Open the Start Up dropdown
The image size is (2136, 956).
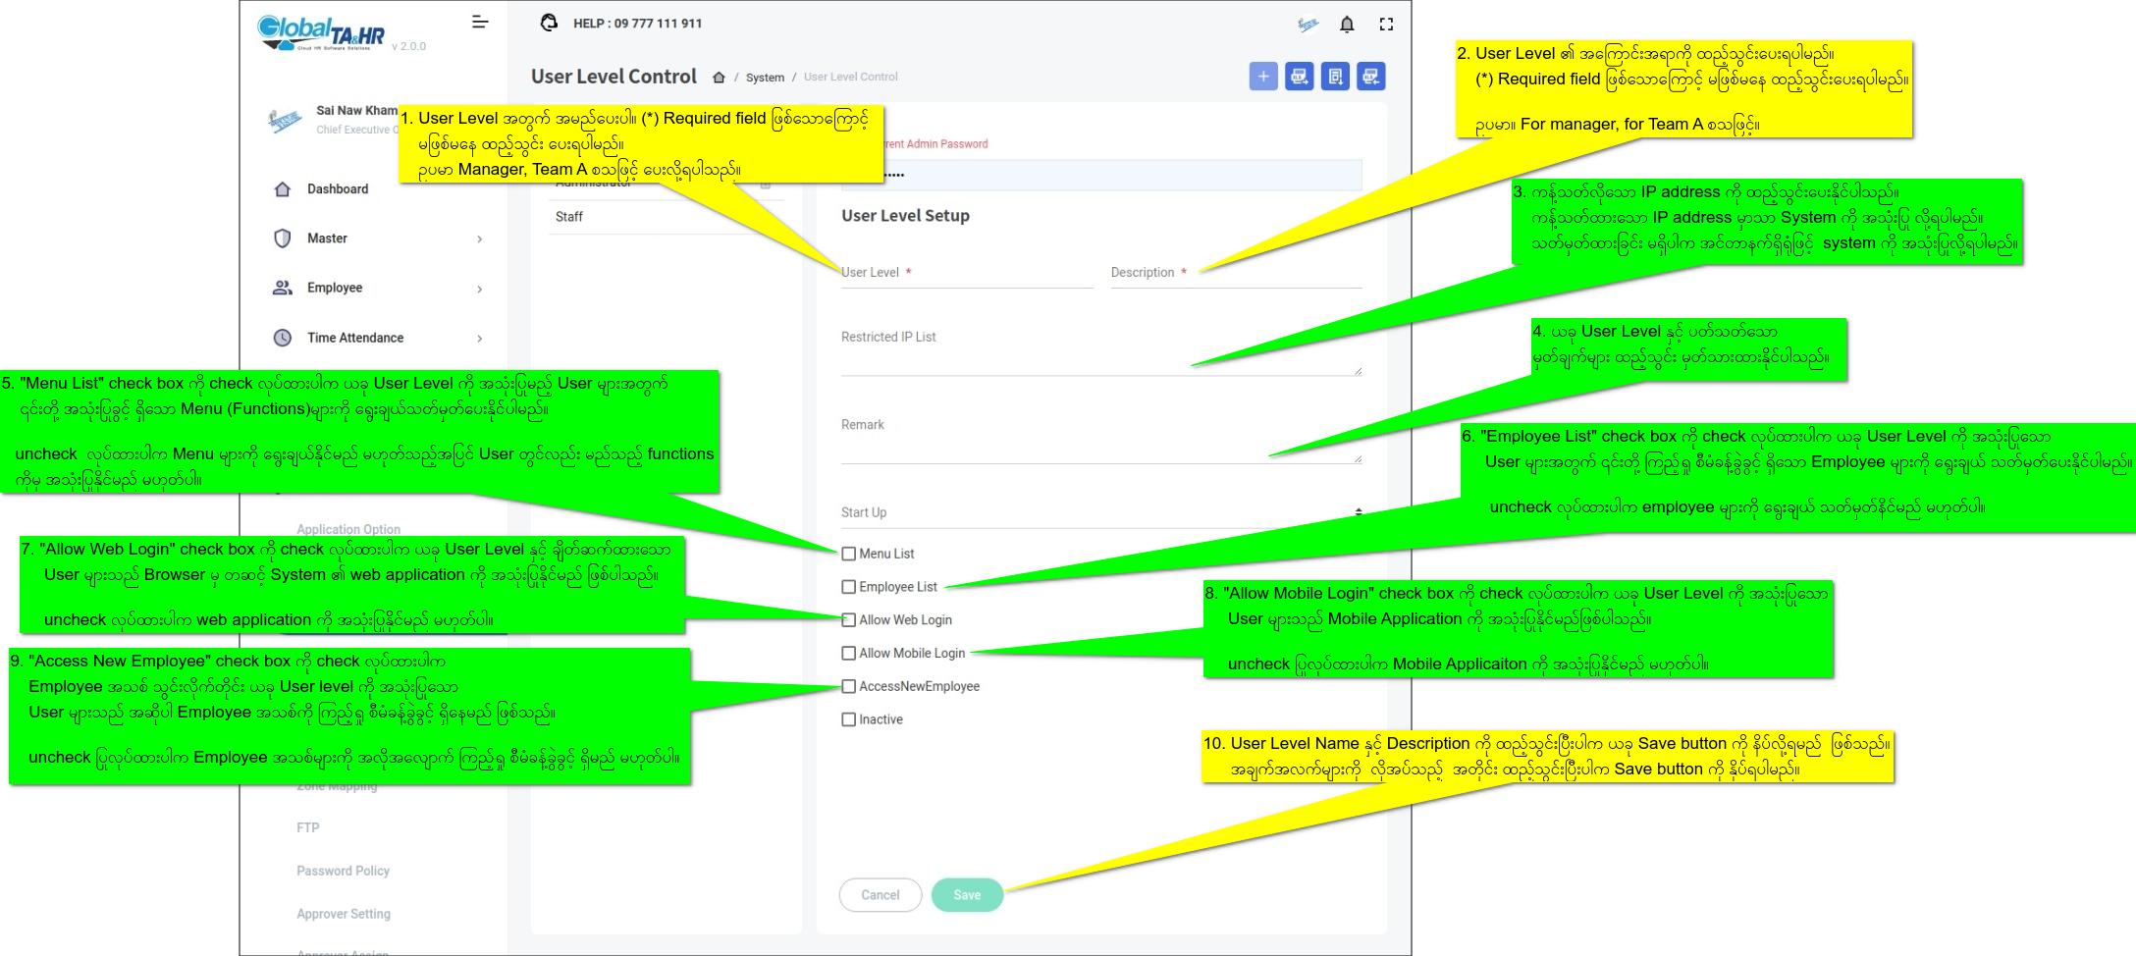point(1100,512)
